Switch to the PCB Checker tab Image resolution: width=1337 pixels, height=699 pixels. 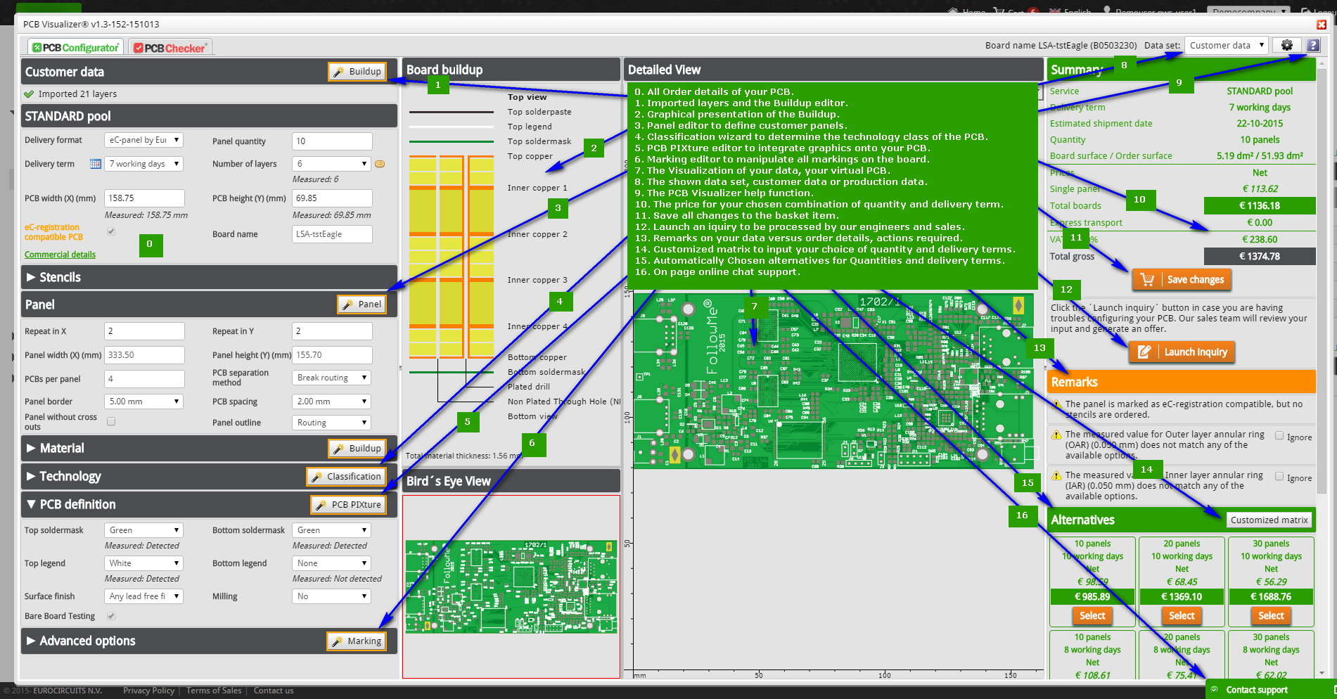[x=169, y=46]
